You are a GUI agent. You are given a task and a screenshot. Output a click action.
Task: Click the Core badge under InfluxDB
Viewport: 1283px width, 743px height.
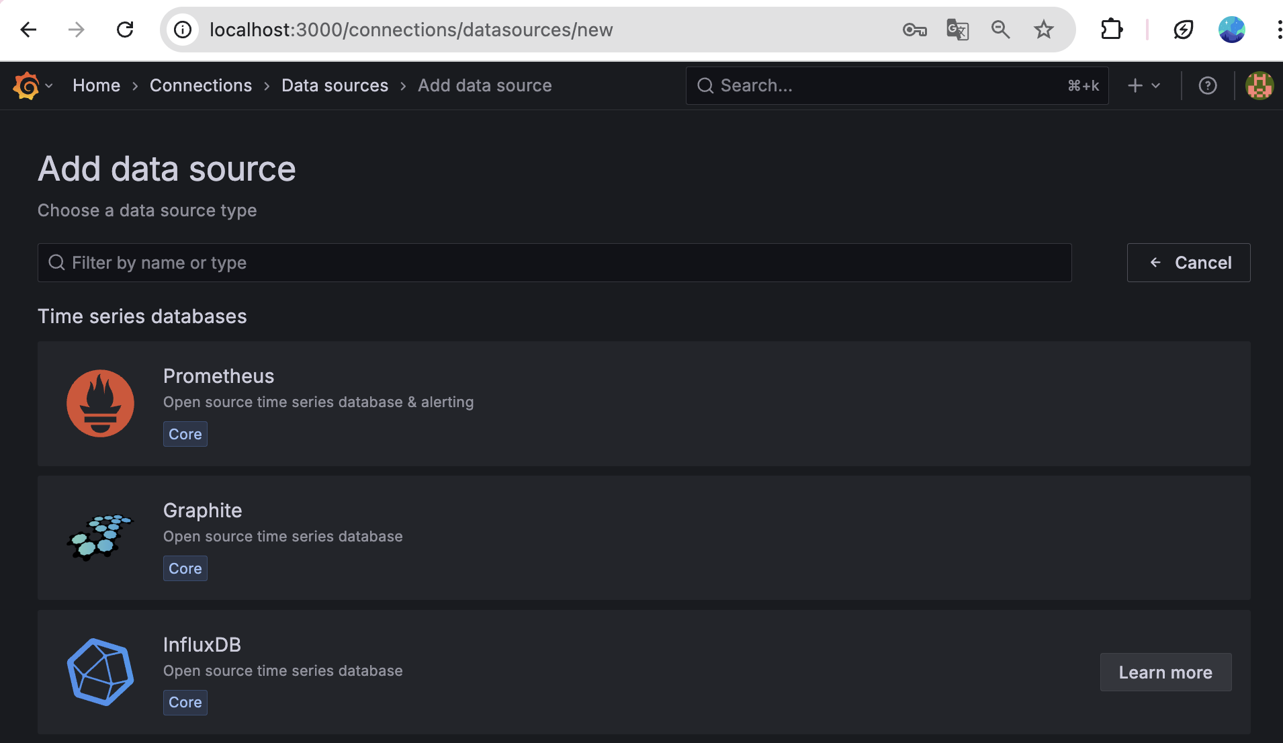tap(185, 702)
